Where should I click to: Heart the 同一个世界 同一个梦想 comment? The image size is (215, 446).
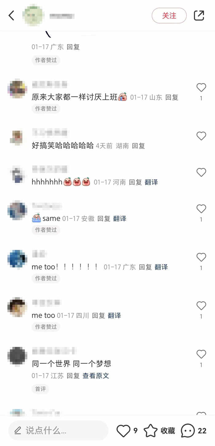pyautogui.click(x=201, y=354)
